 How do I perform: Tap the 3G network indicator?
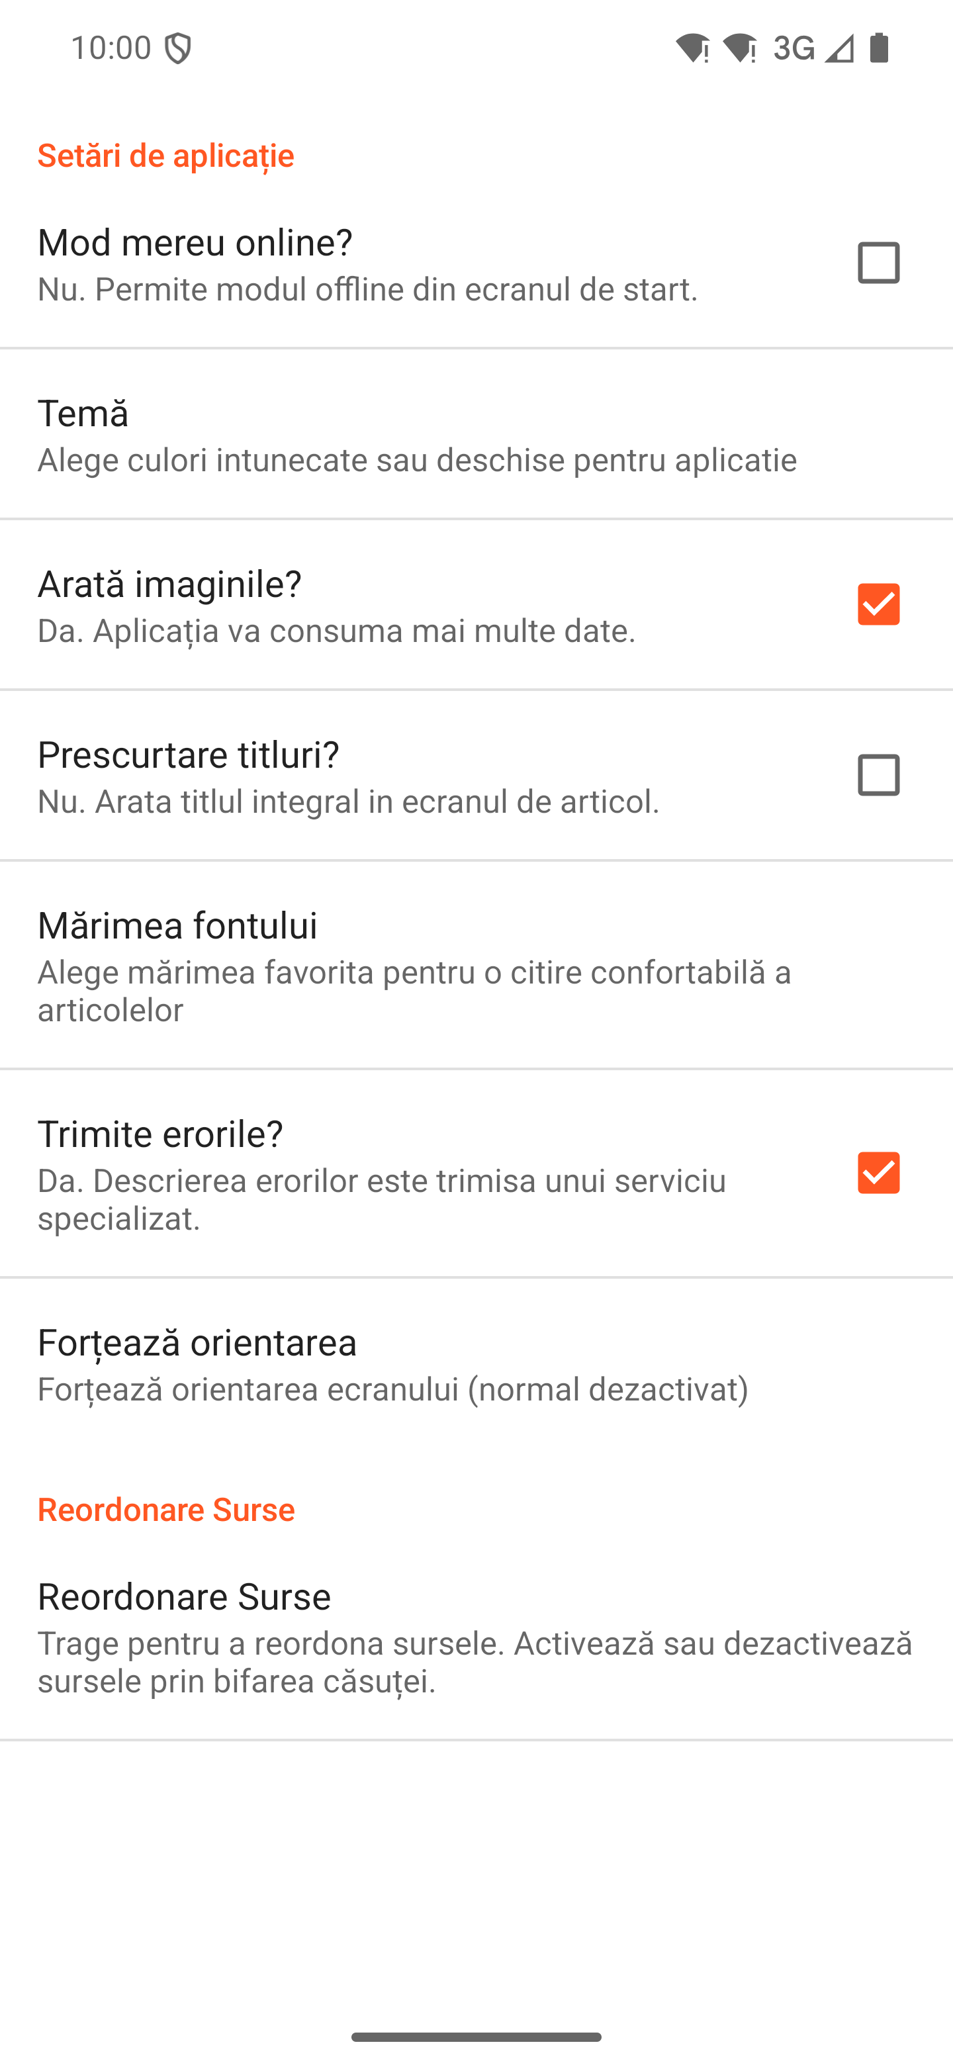tap(794, 49)
